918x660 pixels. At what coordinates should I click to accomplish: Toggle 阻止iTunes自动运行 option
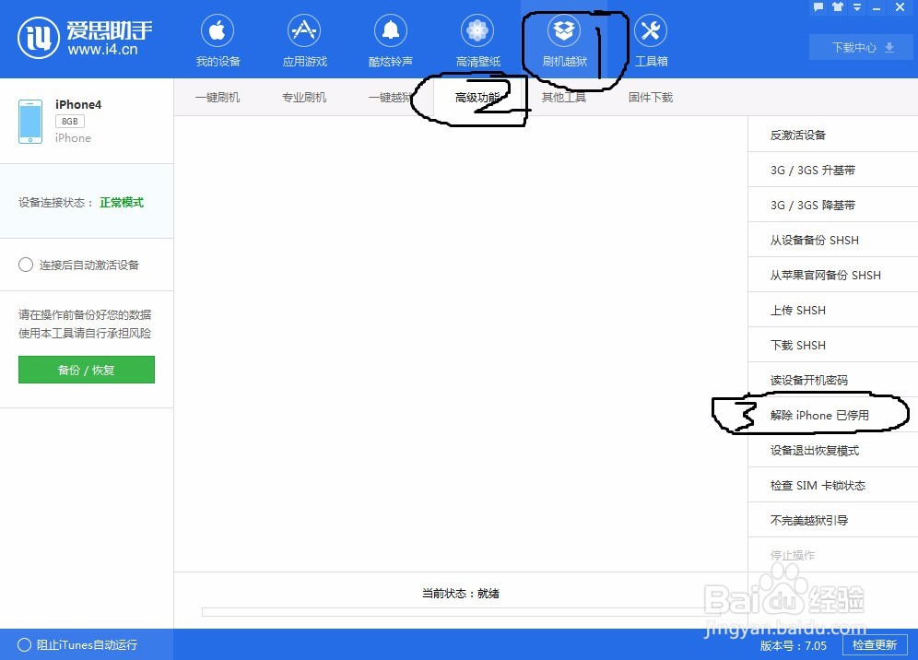pos(24,644)
